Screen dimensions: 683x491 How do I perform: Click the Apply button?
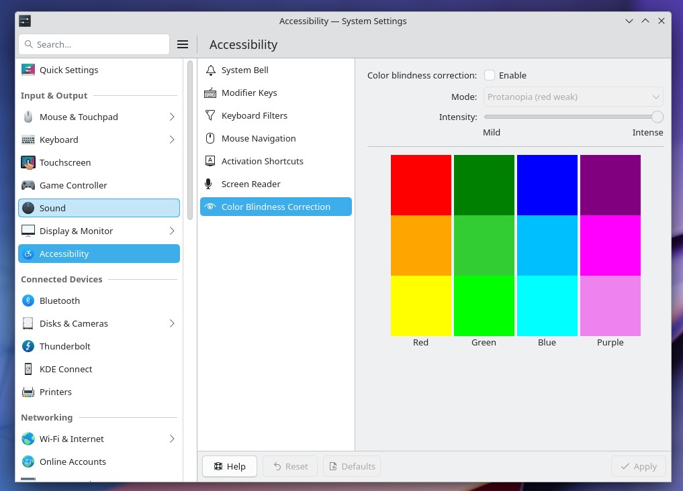click(639, 466)
